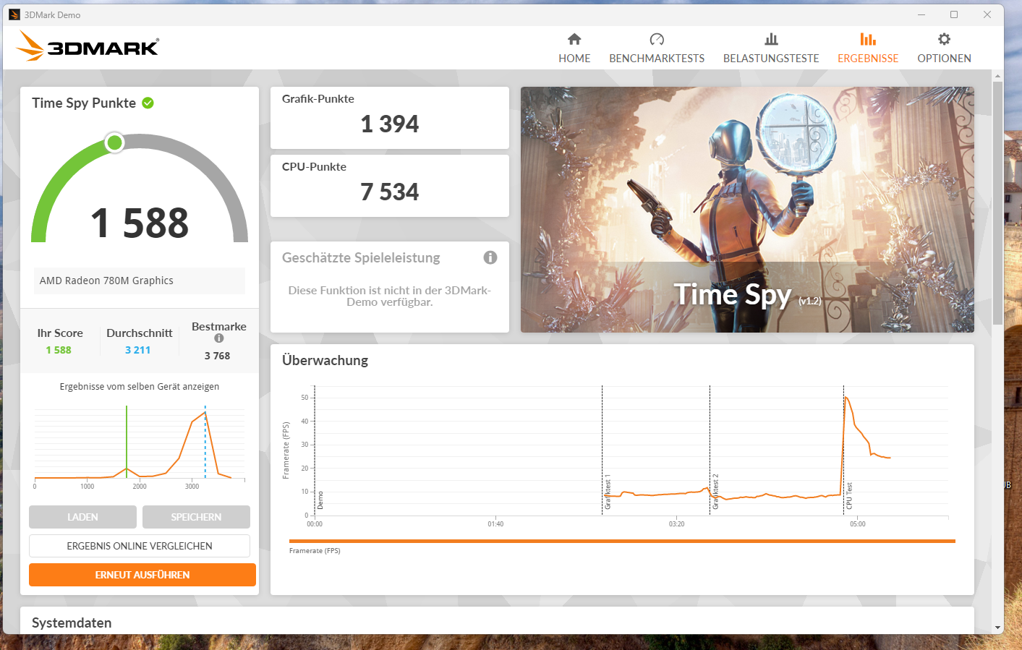Click the AMD Radeon 780M Graphics label
The height and width of the screenshot is (650, 1022).
pos(106,281)
